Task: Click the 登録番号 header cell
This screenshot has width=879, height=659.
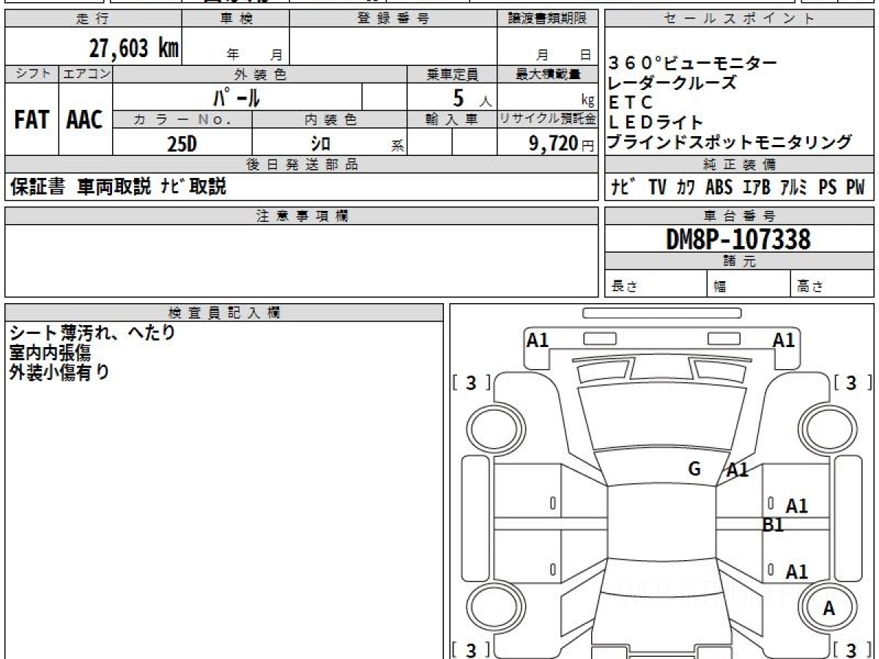Action: [x=393, y=19]
